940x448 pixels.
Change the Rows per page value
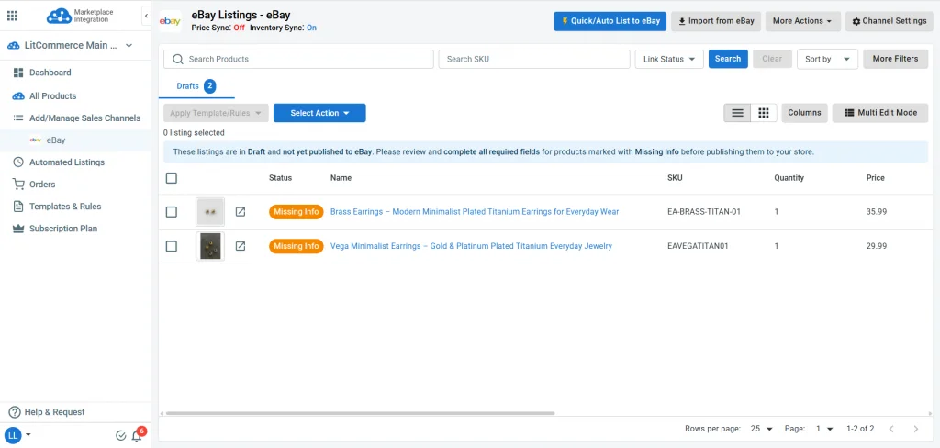(x=761, y=429)
